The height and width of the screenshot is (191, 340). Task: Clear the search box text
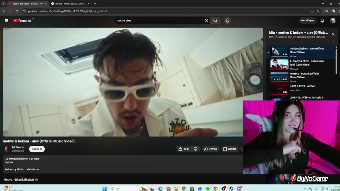pos(206,20)
